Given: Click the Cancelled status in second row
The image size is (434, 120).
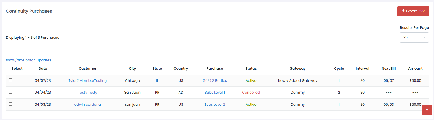Looking at the screenshot, I should point(251,92).
